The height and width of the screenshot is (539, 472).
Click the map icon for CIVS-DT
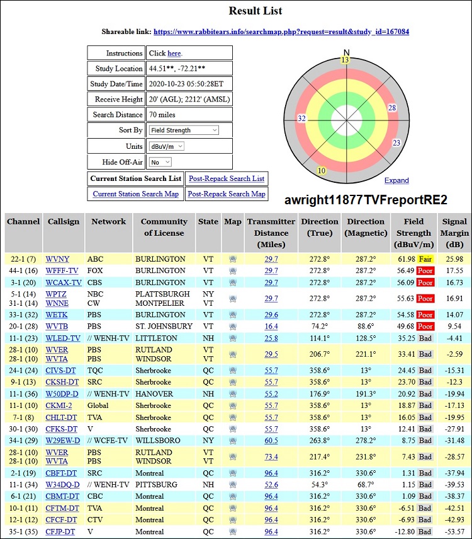pos(232,371)
